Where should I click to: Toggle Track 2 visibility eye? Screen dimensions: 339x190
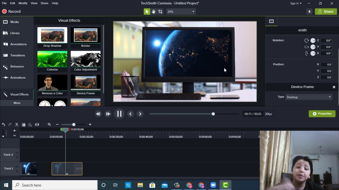coord(17,153)
